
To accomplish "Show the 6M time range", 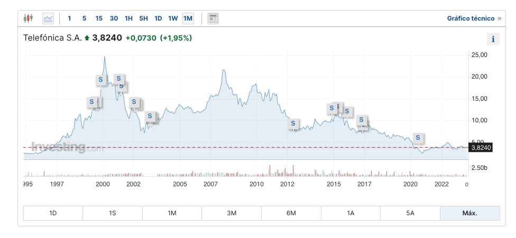I will pyautogui.click(x=291, y=213).
